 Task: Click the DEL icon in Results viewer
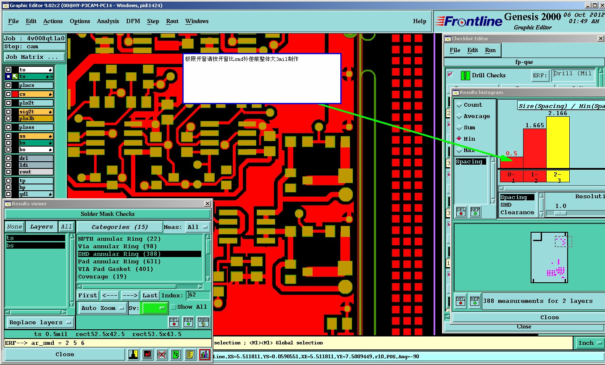(174, 322)
